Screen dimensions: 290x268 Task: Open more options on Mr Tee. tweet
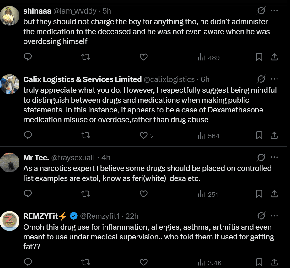tap(274, 157)
